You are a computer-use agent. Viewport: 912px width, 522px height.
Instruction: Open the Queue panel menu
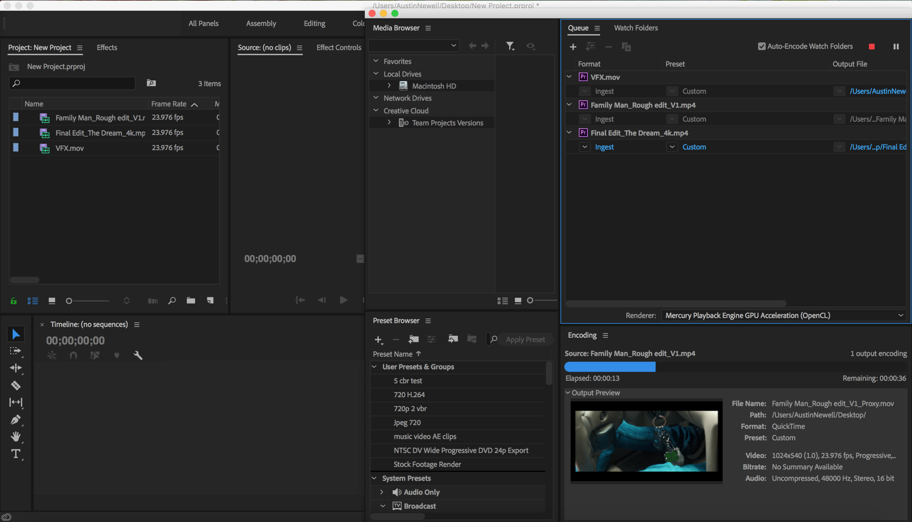pos(597,28)
